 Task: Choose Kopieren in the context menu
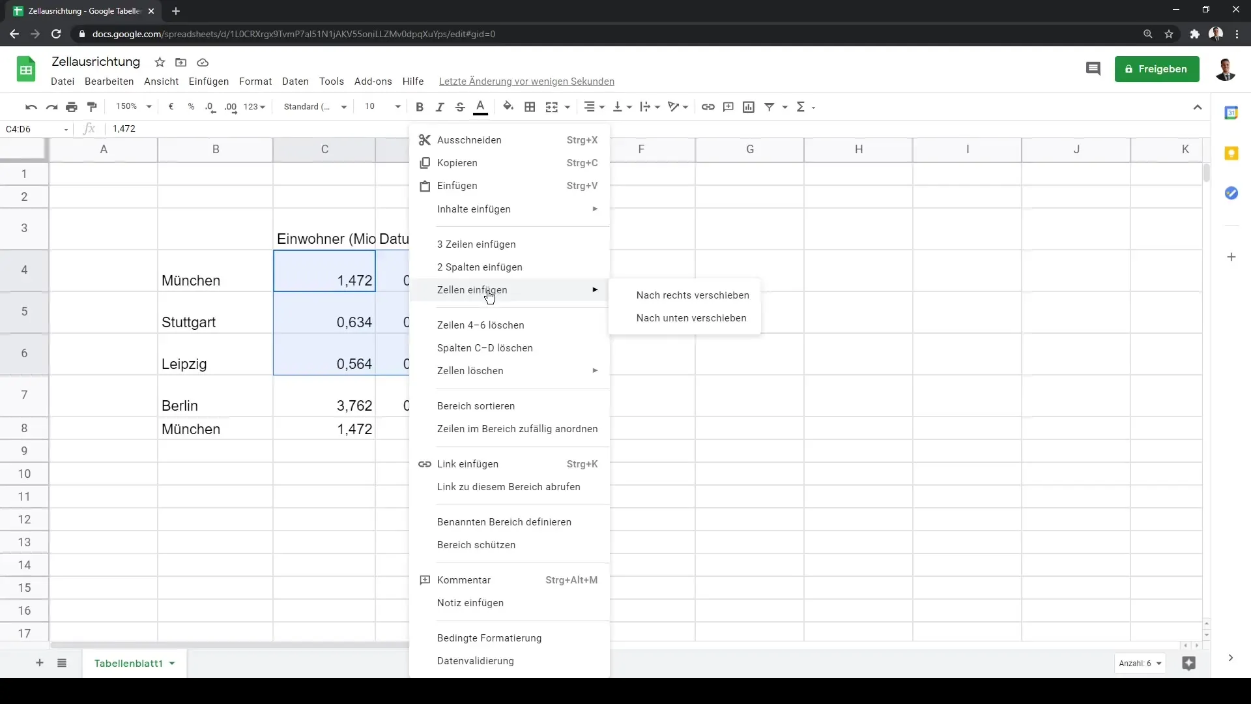[510, 163]
